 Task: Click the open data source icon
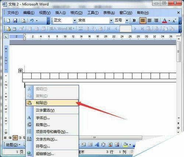click(14, 29)
